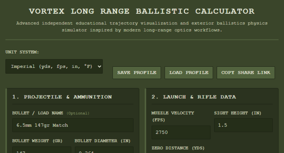Click the Bullet Diameter (IN) label
The height and width of the screenshot is (153, 284).
pyautogui.click(x=102, y=141)
